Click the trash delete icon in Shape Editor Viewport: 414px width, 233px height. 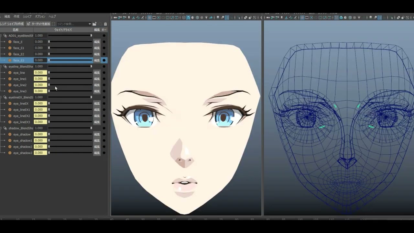coord(105,24)
